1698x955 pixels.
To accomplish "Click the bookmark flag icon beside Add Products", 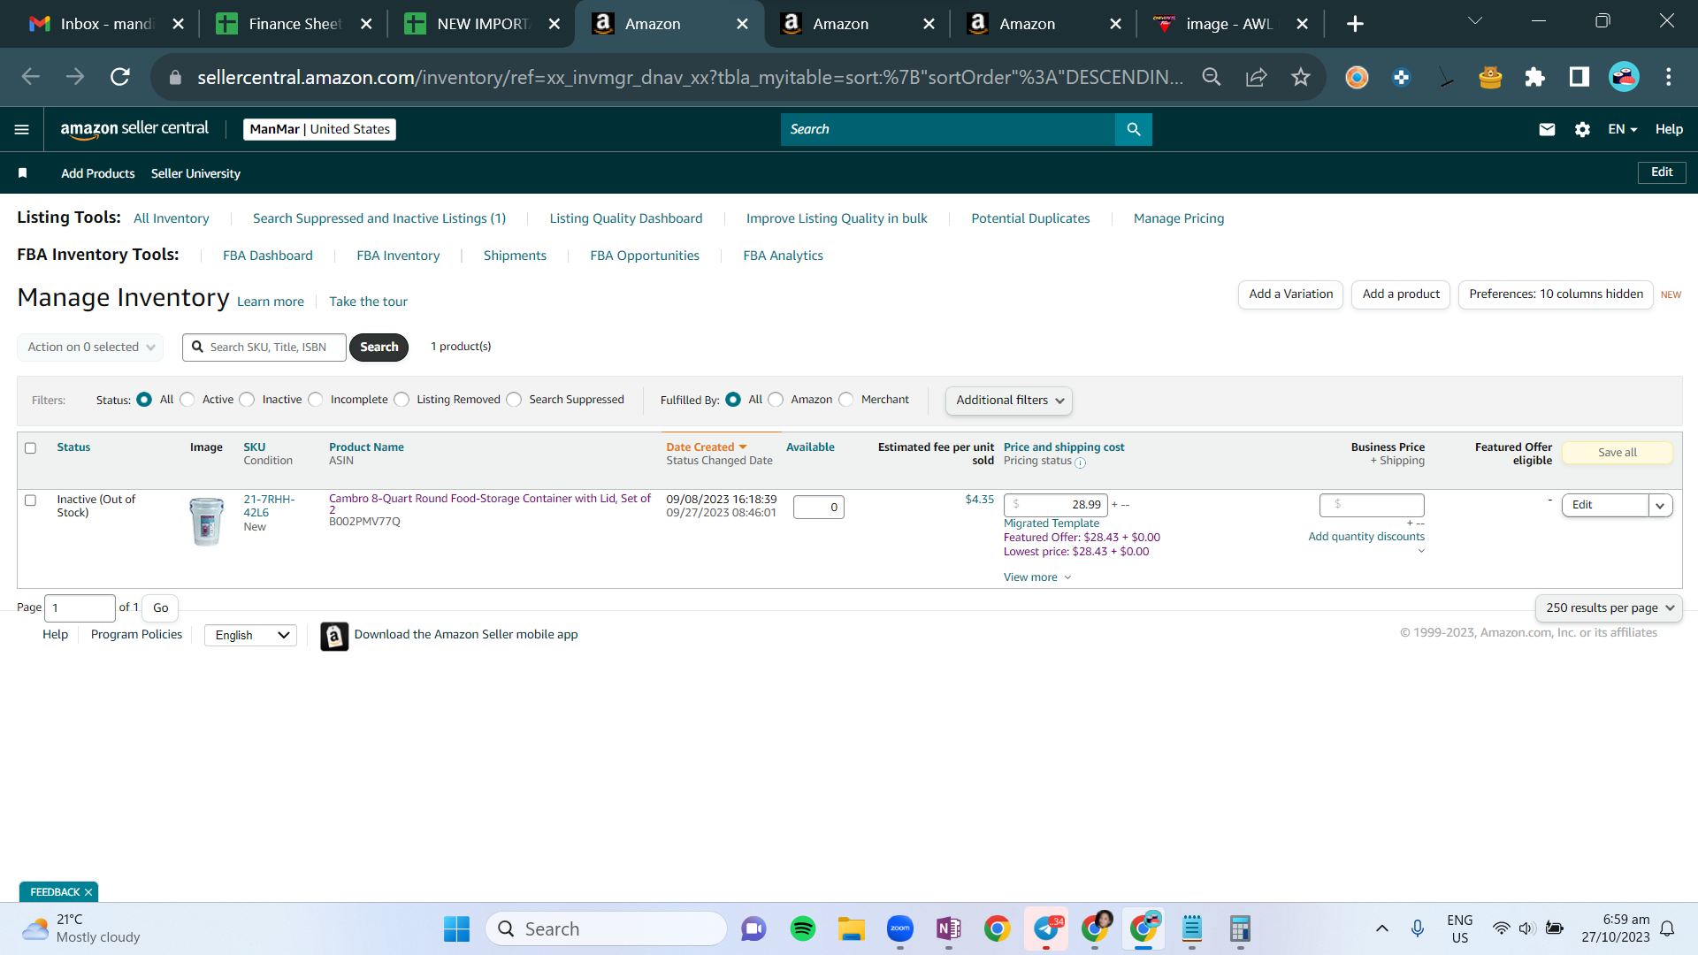I will pyautogui.click(x=23, y=173).
